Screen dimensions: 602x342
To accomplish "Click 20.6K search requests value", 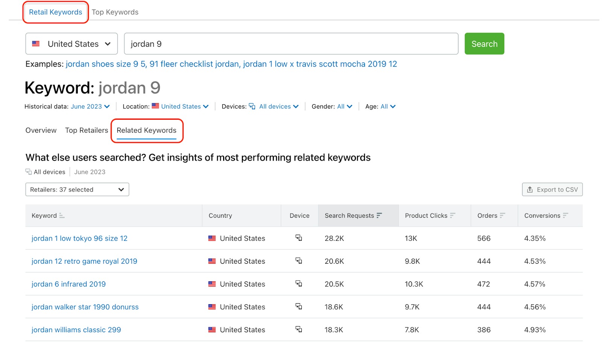I will pyautogui.click(x=334, y=261).
